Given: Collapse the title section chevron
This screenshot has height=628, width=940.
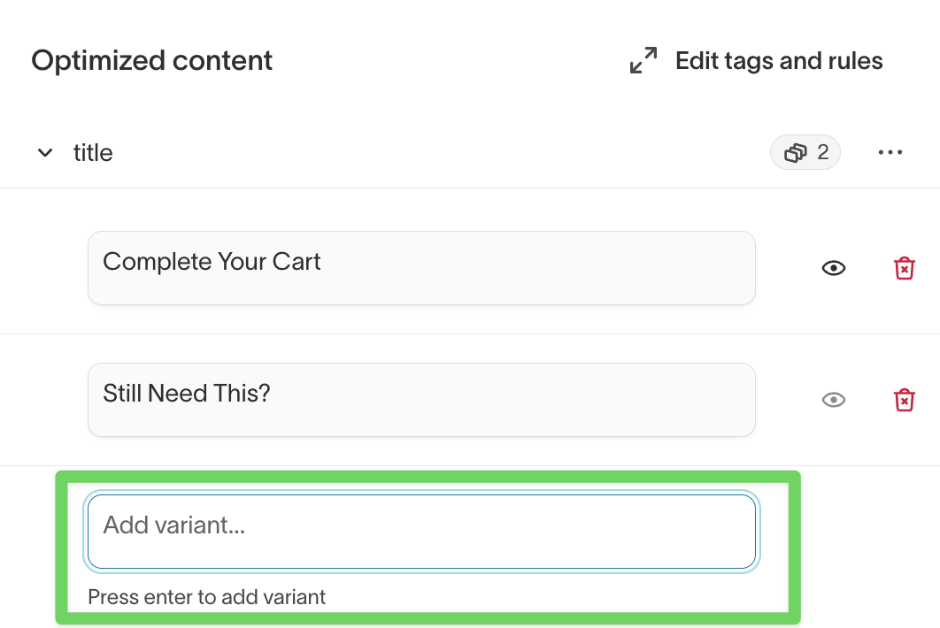Looking at the screenshot, I should [44, 153].
